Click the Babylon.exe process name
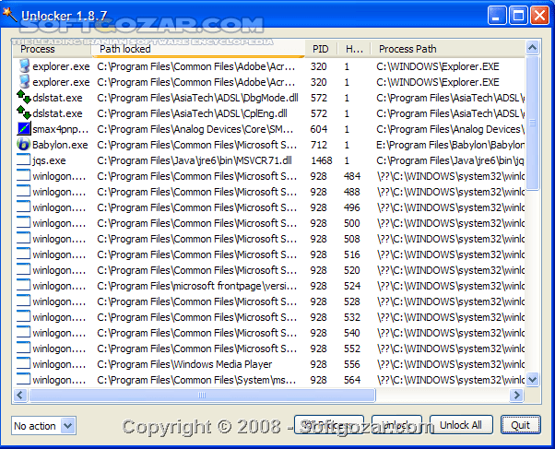This screenshot has height=449, width=555. click(60, 145)
